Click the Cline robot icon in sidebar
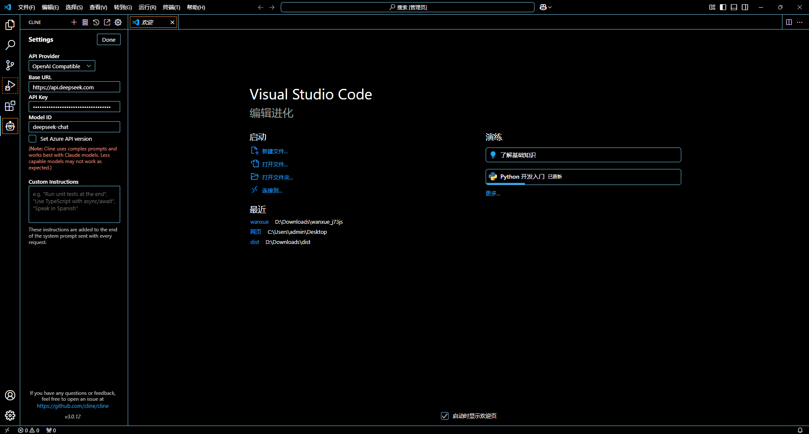 pyautogui.click(x=10, y=126)
